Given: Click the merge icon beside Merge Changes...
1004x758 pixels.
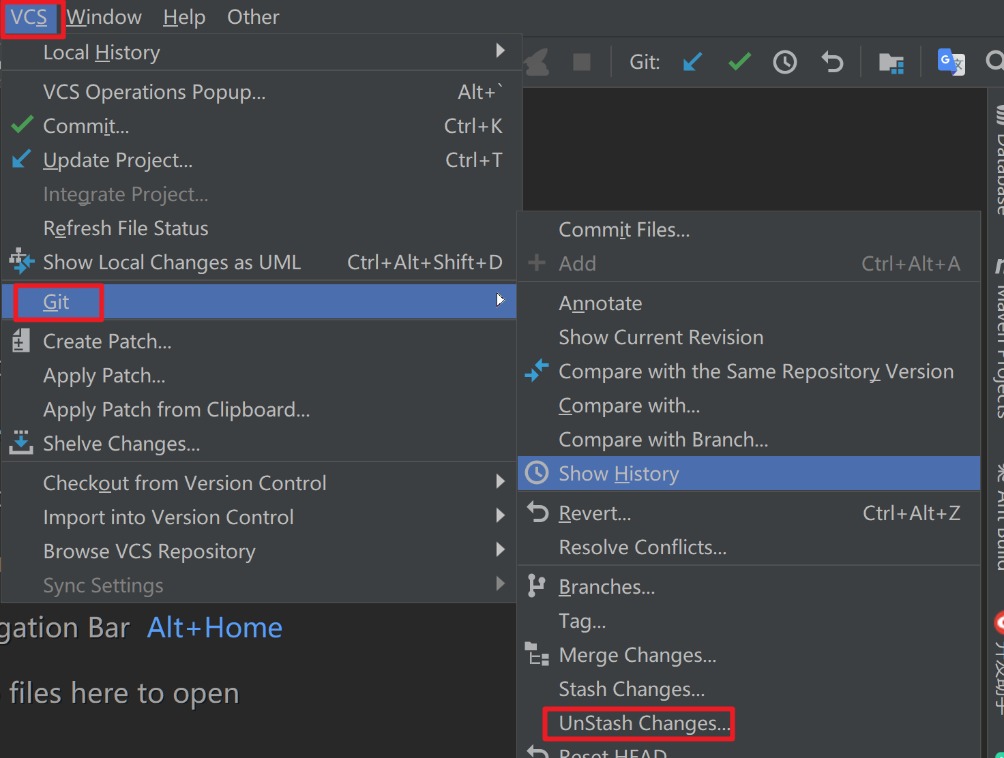Looking at the screenshot, I should click(x=537, y=654).
